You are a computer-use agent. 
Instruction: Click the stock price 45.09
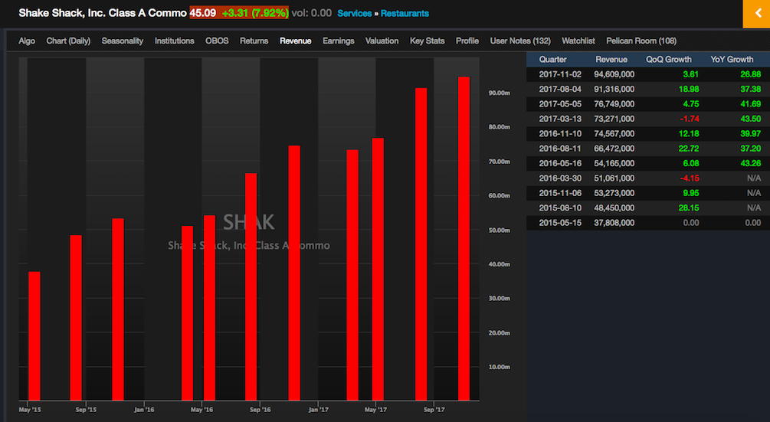coord(203,13)
